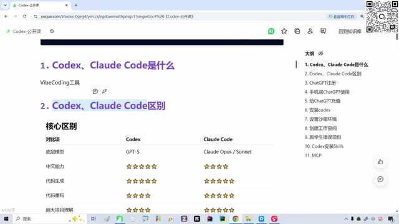Viewport: 399px width, 224px height.
Task: Open the comments bubble on right side
Action: [380, 179]
